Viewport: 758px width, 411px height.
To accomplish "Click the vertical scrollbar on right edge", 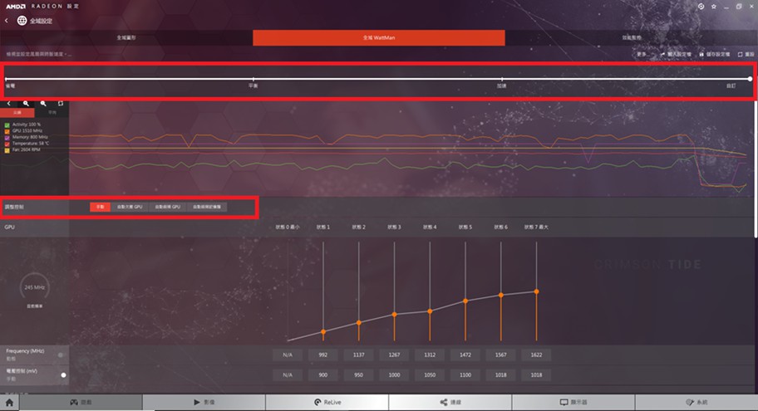I will (x=756, y=169).
